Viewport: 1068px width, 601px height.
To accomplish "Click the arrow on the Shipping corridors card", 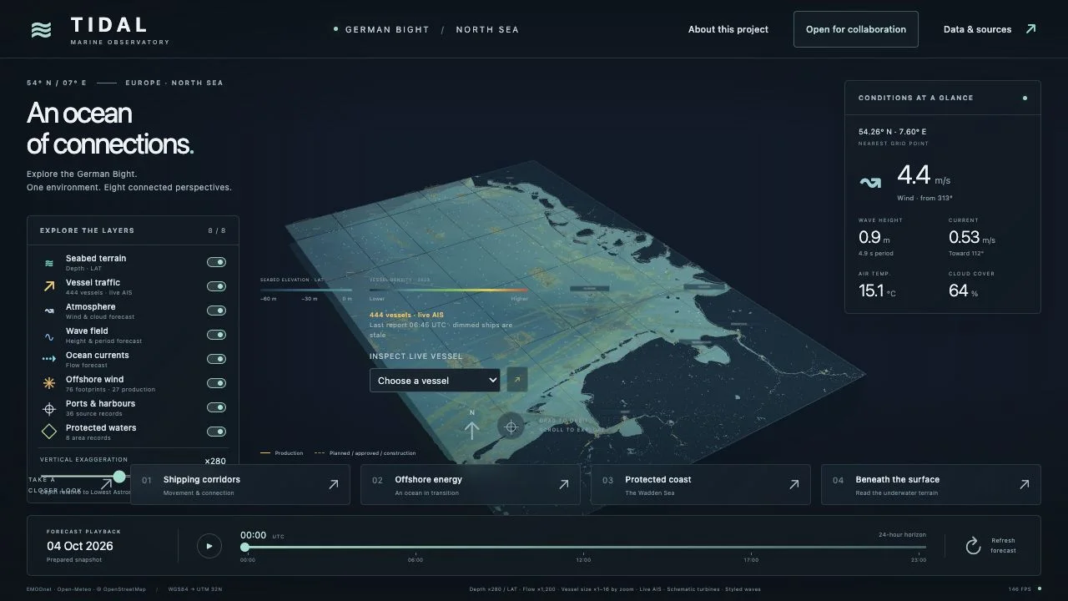I will (333, 484).
